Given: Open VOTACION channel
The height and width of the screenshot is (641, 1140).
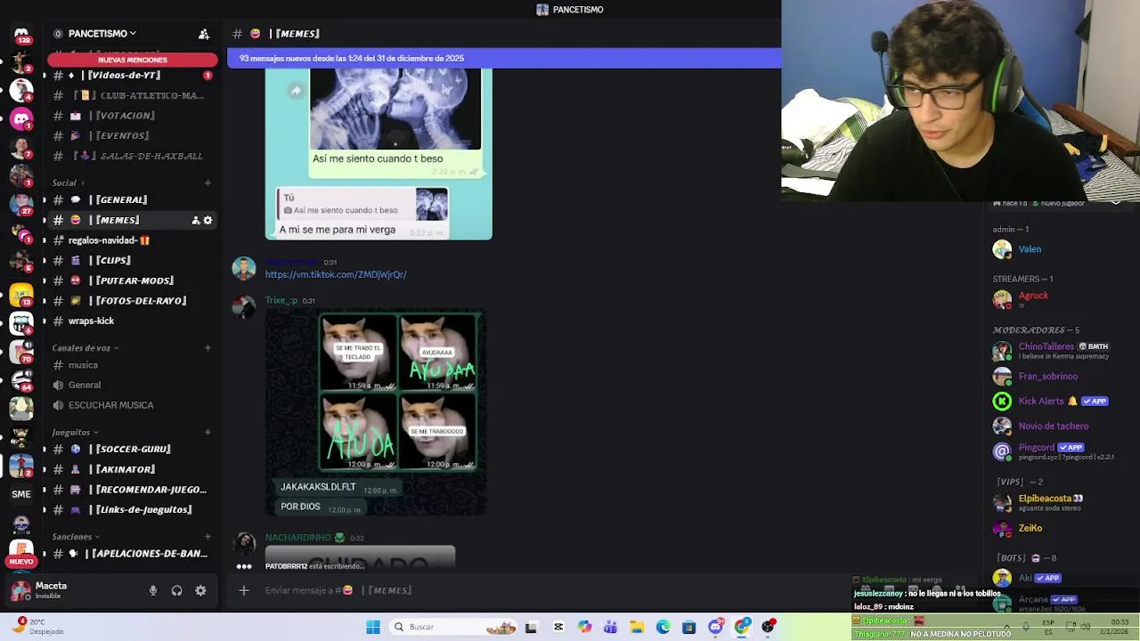Looking at the screenshot, I should click(133, 116).
